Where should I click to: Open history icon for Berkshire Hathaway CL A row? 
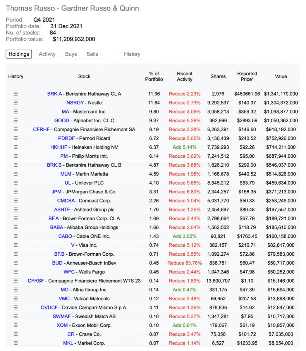coord(16,94)
